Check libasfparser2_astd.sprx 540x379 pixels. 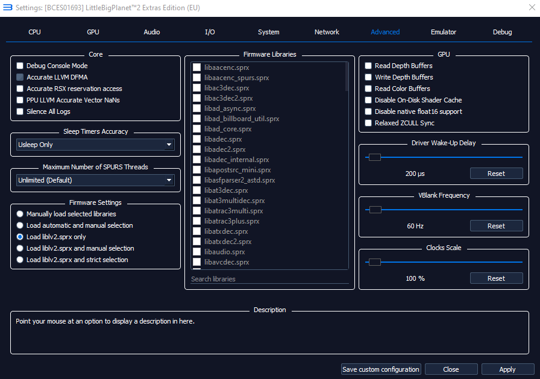tap(196, 180)
